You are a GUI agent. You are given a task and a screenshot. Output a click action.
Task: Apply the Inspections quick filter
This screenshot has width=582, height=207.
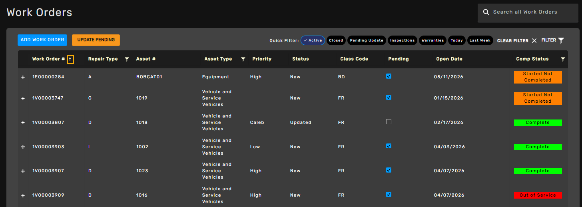tap(403, 40)
